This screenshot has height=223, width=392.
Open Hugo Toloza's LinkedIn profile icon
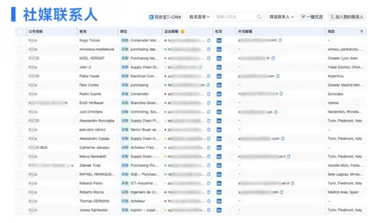[218, 40]
